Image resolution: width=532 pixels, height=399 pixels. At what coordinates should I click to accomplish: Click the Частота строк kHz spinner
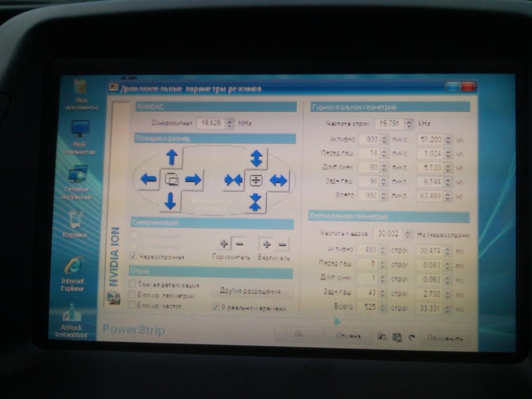tap(409, 124)
